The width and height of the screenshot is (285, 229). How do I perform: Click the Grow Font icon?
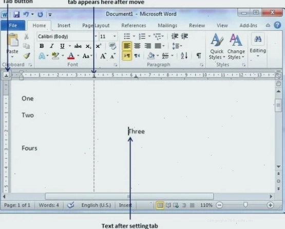(103, 56)
